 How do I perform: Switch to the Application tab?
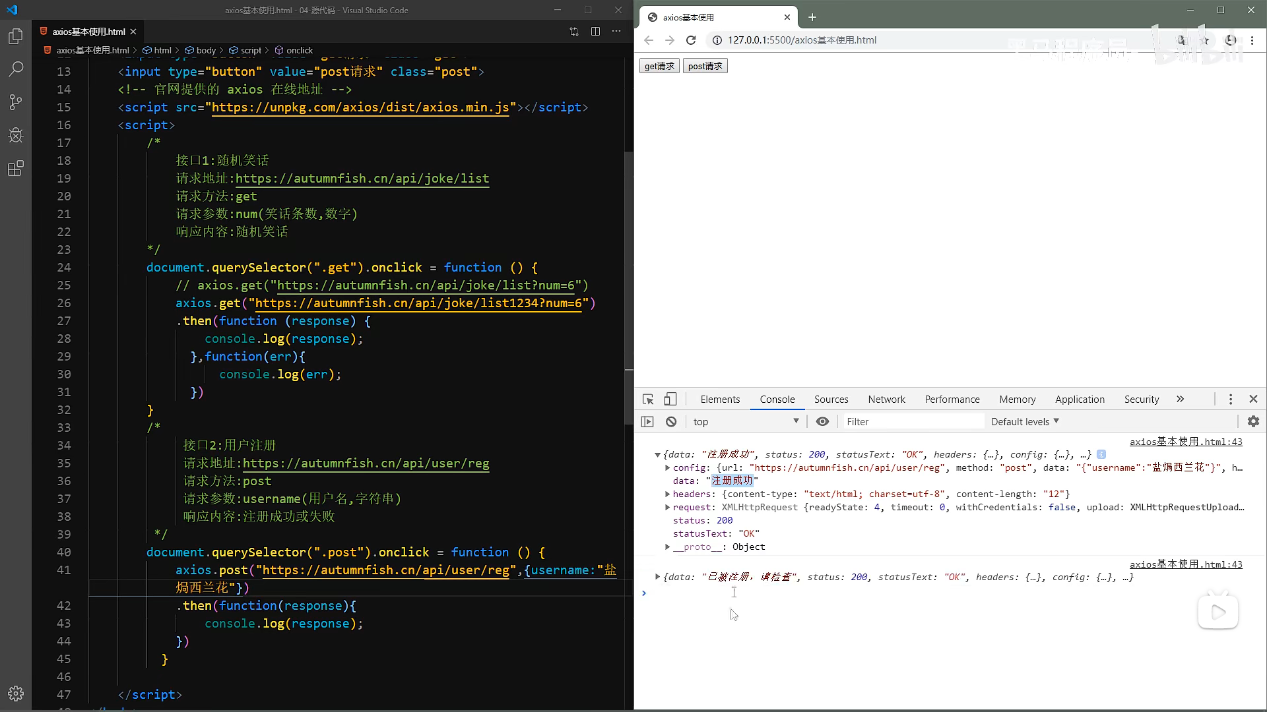pyautogui.click(x=1080, y=400)
